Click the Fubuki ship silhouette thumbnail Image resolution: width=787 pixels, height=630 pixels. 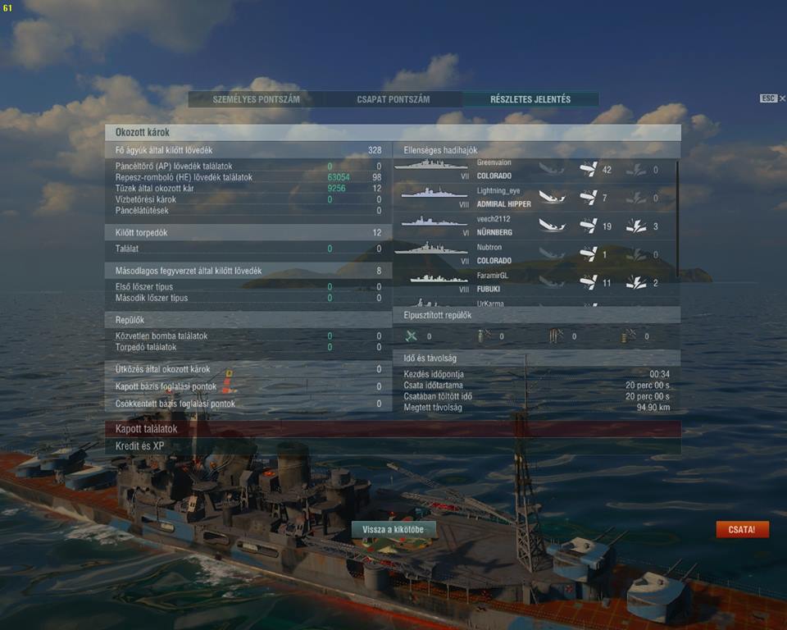[x=438, y=278]
